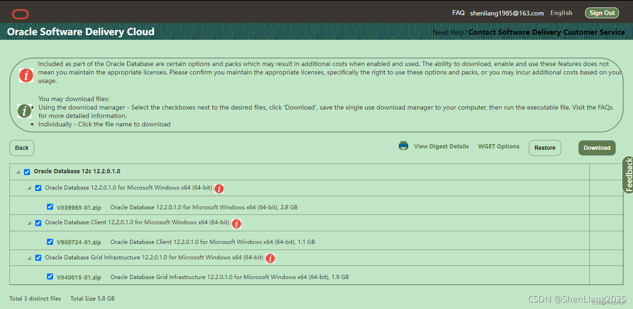Open WGET Options
633x309 pixels.
coord(499,147)
